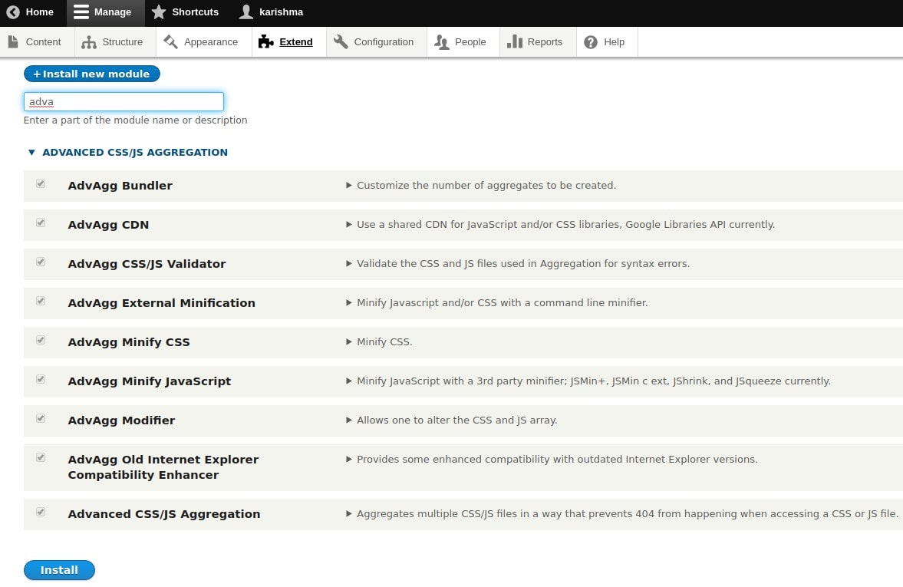Toggle the AdvAgg External Minification checkbox
This screenshot has width=903, height=587.
[x=41, y=302]
